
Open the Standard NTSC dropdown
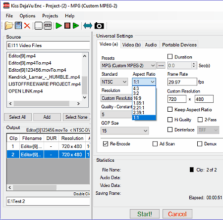tap(114, 82)
